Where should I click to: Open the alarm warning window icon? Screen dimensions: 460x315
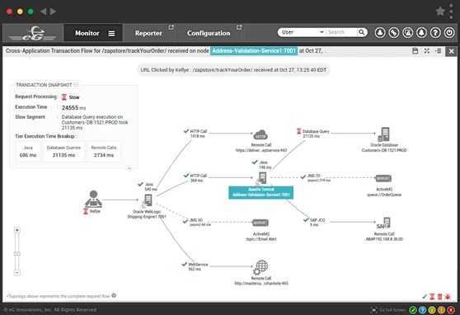[x=408, y=32]
